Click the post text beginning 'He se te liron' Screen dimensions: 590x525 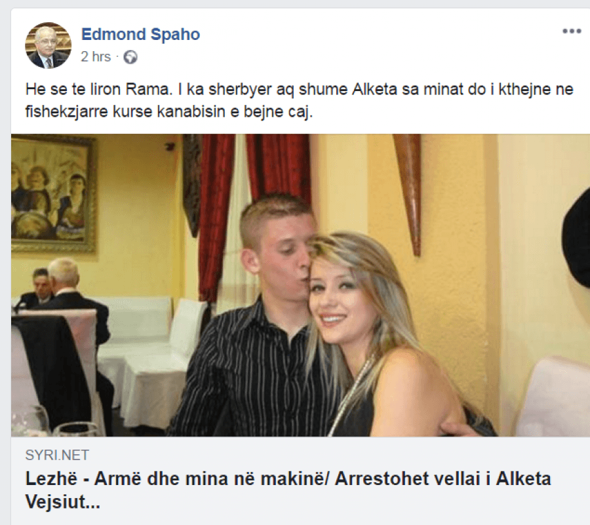coord(299,100)
